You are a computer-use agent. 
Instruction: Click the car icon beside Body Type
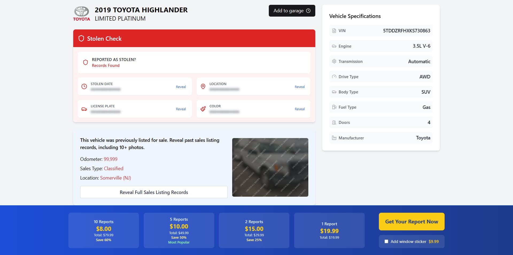click(x=334, y=92)
